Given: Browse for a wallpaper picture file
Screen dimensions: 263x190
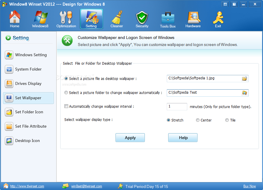Looking at the screenshot, I should point(245,78).
